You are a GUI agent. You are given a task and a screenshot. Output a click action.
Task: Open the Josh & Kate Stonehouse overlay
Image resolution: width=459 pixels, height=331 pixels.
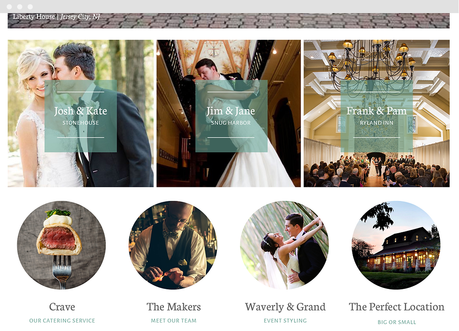(x=81, y=116)
